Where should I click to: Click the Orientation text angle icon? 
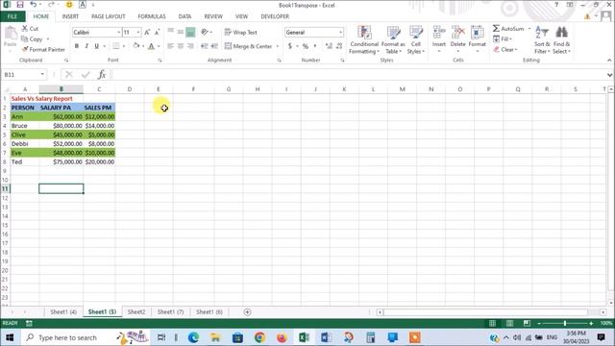205,32
